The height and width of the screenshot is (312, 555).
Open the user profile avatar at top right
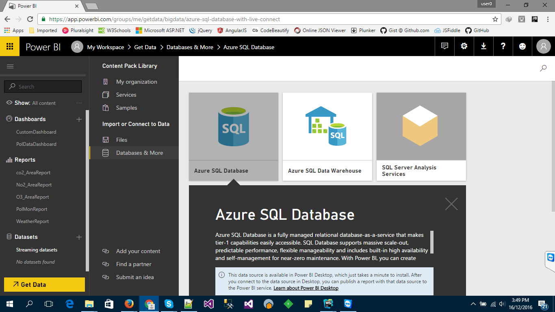pyautogui.click(x=544, y=47)
